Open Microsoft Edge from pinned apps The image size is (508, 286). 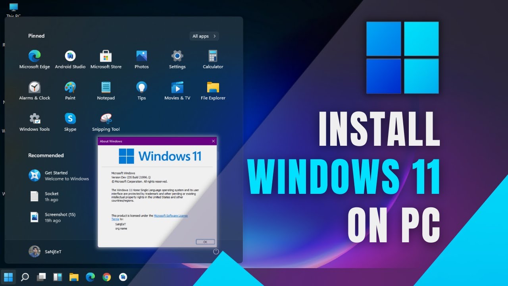point(35,60)
